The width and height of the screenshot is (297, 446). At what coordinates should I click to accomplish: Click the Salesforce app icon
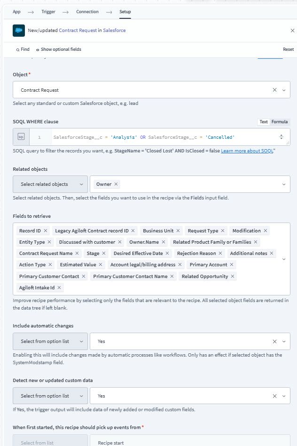point(19,31)
